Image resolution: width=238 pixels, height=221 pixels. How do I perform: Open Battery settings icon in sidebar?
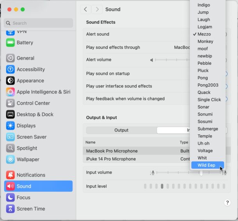click(x=10, y=43)
